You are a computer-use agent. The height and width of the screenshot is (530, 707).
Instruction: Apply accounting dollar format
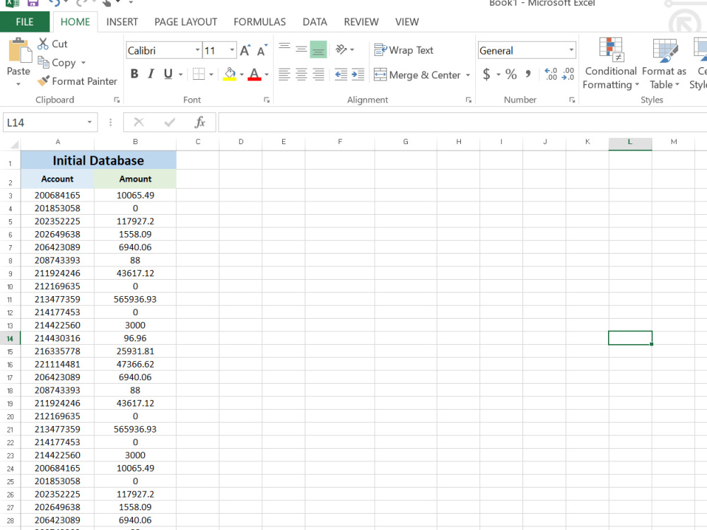click(x=486, y=74)
